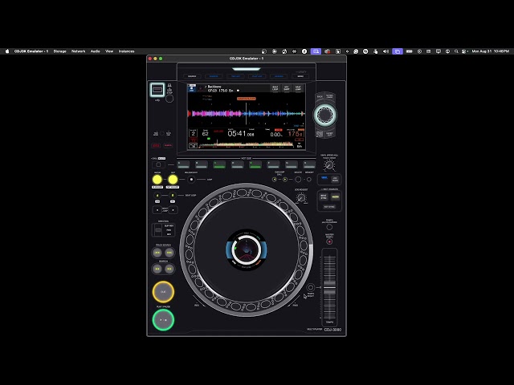Trigger hot cue pad D
Screen dimensions: 514x385
[238, 164]
